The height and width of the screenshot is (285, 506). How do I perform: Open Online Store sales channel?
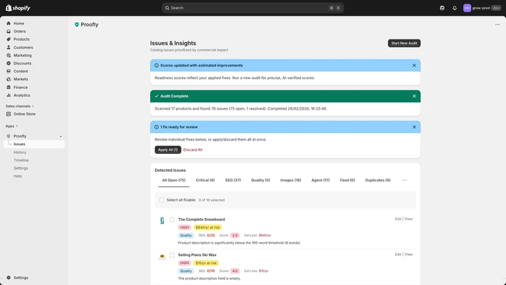24,114
